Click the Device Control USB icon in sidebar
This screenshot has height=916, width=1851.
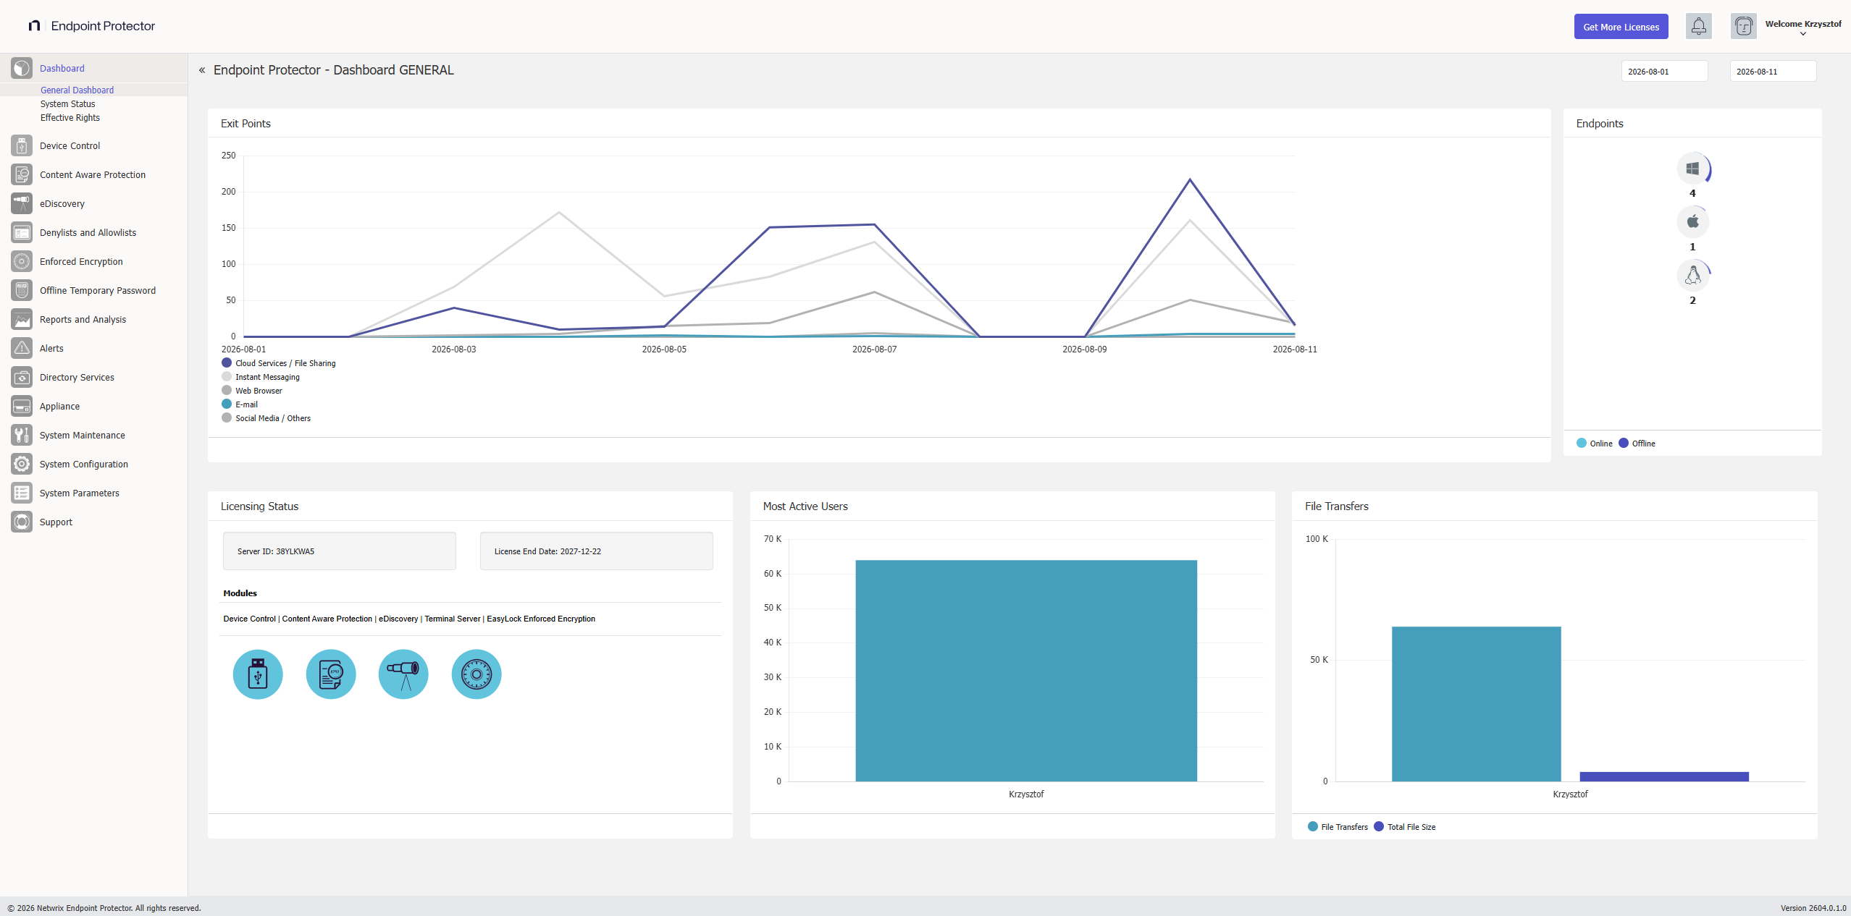click(22, 145)
